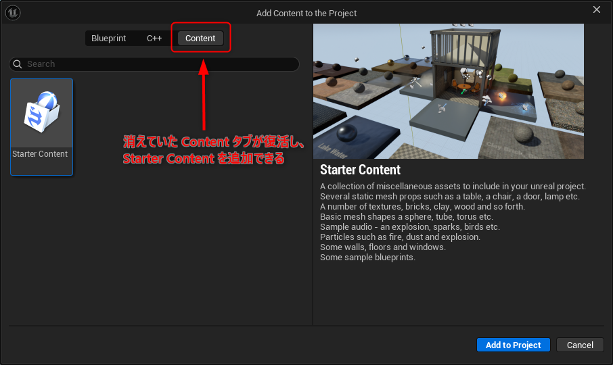The height and width of the screenshot is (365, 613).
Task: Click the bold Starter Content heading
Action: [360, 170]
